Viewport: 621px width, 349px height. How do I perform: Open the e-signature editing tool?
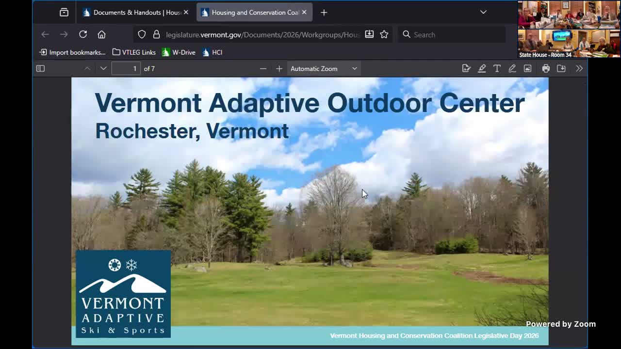tap(466, 68)
